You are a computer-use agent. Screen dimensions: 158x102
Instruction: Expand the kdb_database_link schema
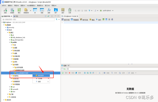click(10, 37)
